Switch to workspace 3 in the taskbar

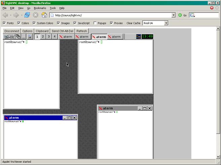(x=48, y=37)
